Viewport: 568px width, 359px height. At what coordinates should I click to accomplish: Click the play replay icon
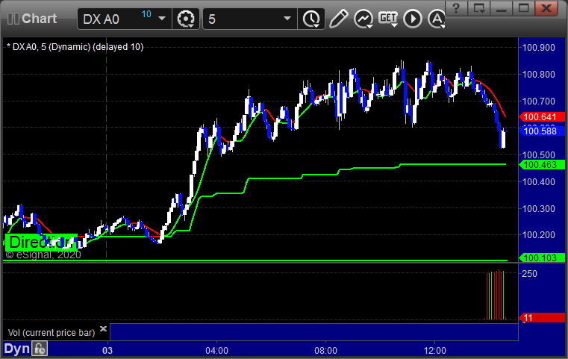coord(412,18)
